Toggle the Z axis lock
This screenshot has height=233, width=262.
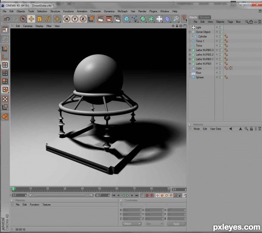point(83,19)
